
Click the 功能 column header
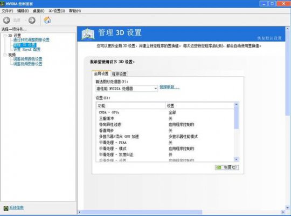click(130, 106)
